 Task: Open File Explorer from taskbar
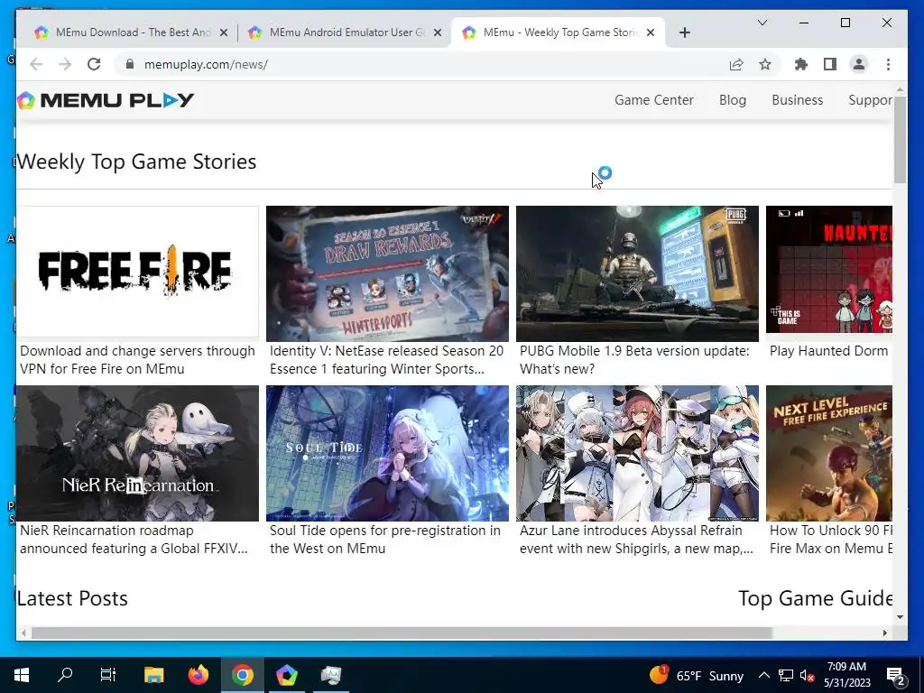click(153, 675)
